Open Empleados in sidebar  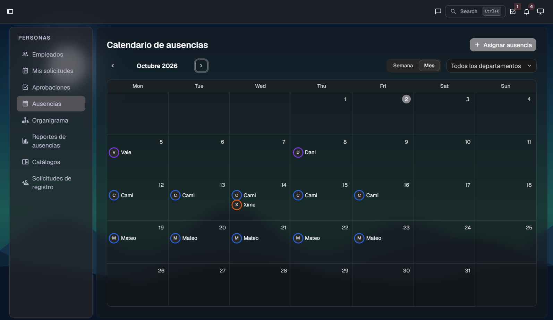[51, 54]
